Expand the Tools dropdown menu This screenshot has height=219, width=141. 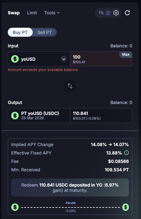(52, 13)
